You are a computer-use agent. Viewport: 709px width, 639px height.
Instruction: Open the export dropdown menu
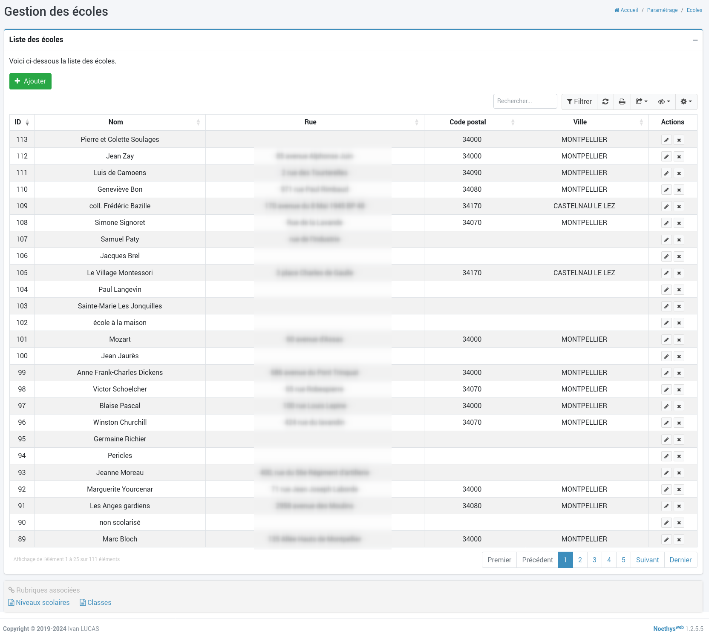coord(641,102)
